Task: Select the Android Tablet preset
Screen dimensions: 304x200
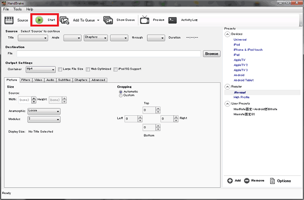Action: pos(244,80)
